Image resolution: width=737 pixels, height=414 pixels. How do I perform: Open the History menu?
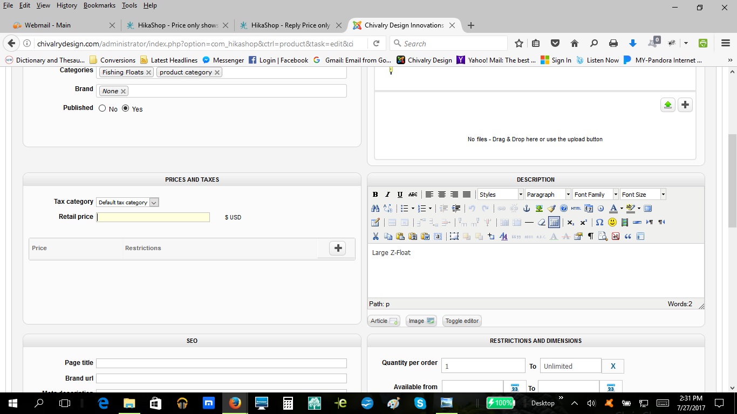click(x=67, y=5)
